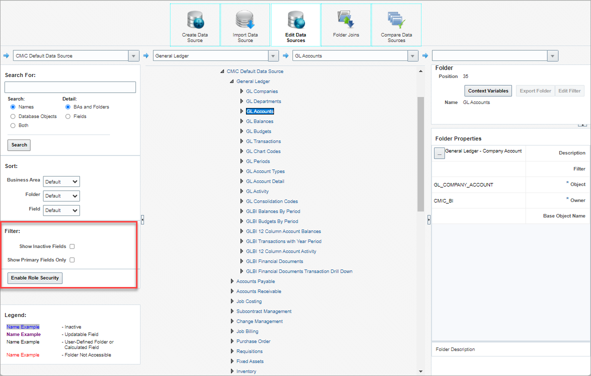Screen dimensions: 591x376
Task: Click the GL_COMPANY_ACCOUNT object value
Action: pos(463,185)
